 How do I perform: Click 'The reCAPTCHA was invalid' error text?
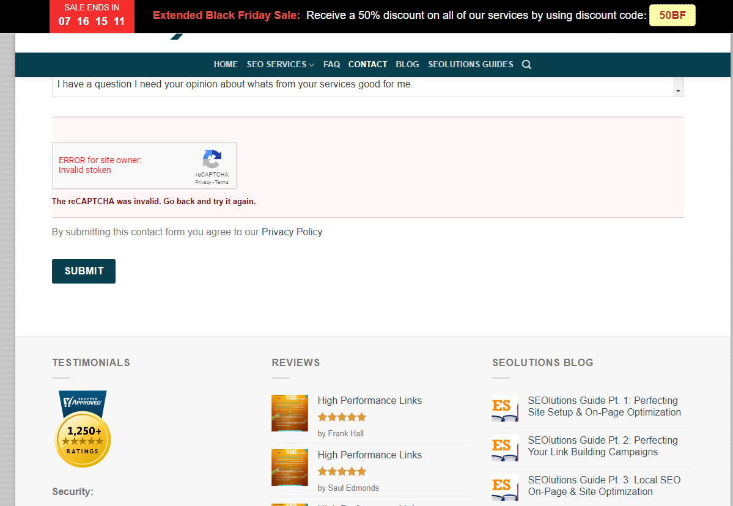click(154, 202)
